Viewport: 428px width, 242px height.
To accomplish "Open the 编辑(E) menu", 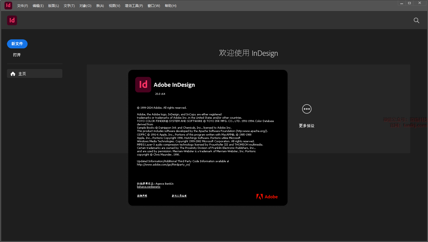I will pos(38,6).
